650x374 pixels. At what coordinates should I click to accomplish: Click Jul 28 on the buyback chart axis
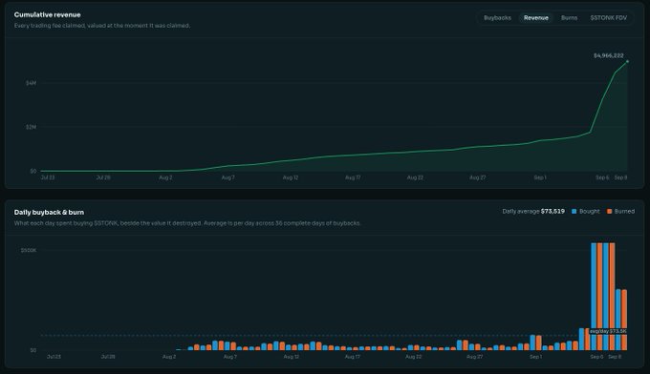pyautogui.click(x=108, y=357)
